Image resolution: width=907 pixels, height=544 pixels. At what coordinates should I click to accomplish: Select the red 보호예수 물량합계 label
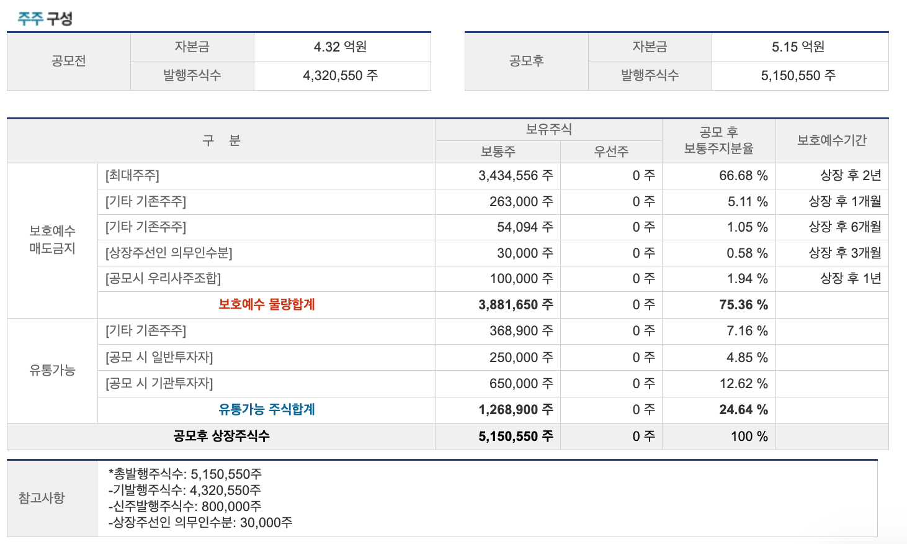point(267,304)
